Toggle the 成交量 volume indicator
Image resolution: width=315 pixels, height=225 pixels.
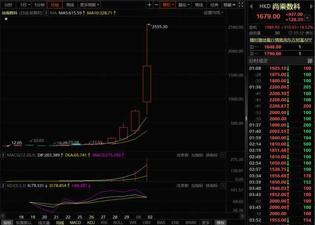pos(44,223)
